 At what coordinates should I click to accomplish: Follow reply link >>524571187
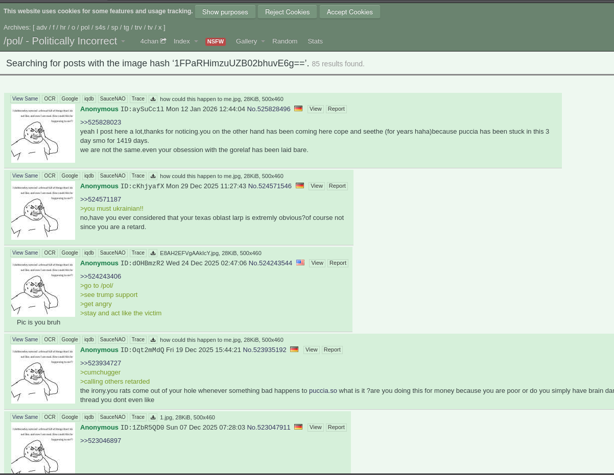click(101, 199)
